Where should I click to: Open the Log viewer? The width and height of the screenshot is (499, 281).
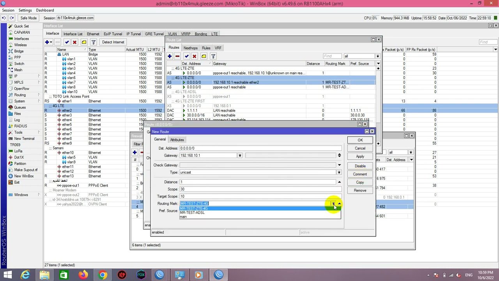pos(17,120)
